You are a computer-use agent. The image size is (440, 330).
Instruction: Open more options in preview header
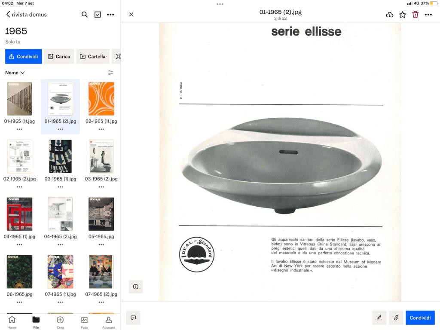click(428, 15)
